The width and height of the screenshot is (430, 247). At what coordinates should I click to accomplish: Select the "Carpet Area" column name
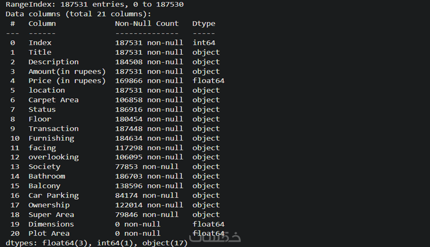(53, 100)
